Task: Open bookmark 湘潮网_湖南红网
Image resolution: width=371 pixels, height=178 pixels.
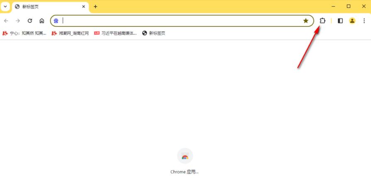Action: point(70,33)
